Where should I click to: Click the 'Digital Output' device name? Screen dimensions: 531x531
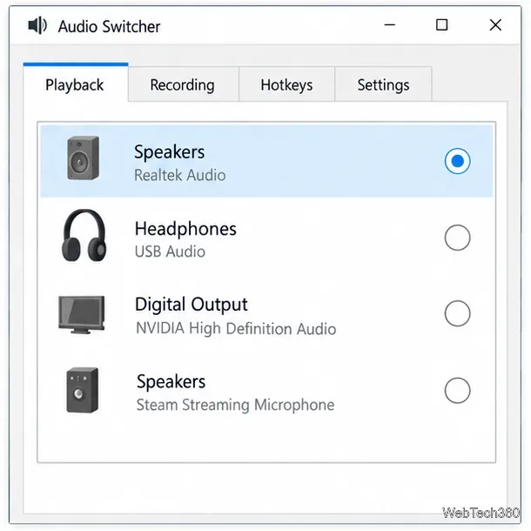tap(192, 306)
